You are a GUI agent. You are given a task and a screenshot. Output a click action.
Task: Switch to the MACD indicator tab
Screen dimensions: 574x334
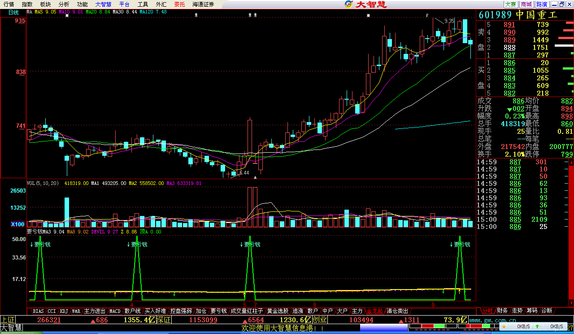point(115,311)
